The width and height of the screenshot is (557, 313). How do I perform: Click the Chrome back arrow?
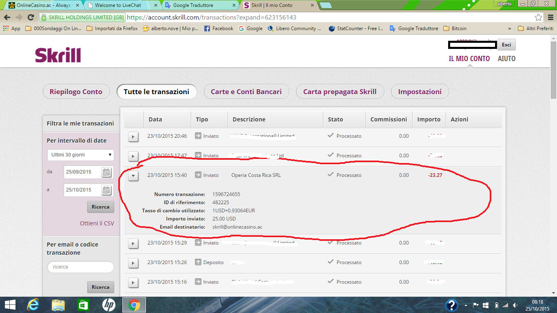pyautogui.click(x=7, y=18)
